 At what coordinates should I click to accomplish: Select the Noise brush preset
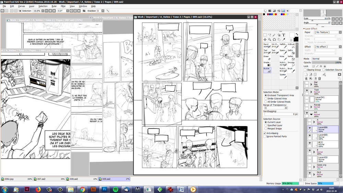click(x=283, y=58)
